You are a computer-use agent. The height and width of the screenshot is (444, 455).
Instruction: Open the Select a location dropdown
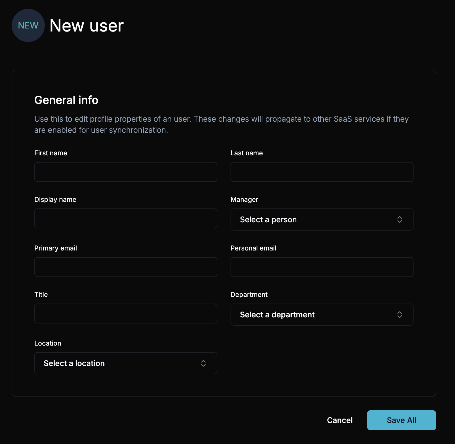[125, 363]
